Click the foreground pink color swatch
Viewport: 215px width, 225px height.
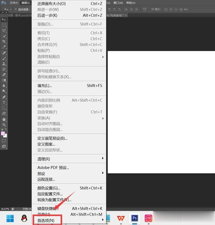(x=3, y=133)
